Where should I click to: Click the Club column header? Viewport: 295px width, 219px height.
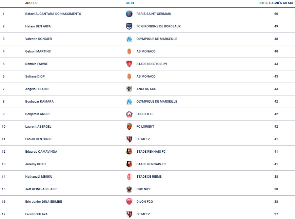[x=130, y=3]
